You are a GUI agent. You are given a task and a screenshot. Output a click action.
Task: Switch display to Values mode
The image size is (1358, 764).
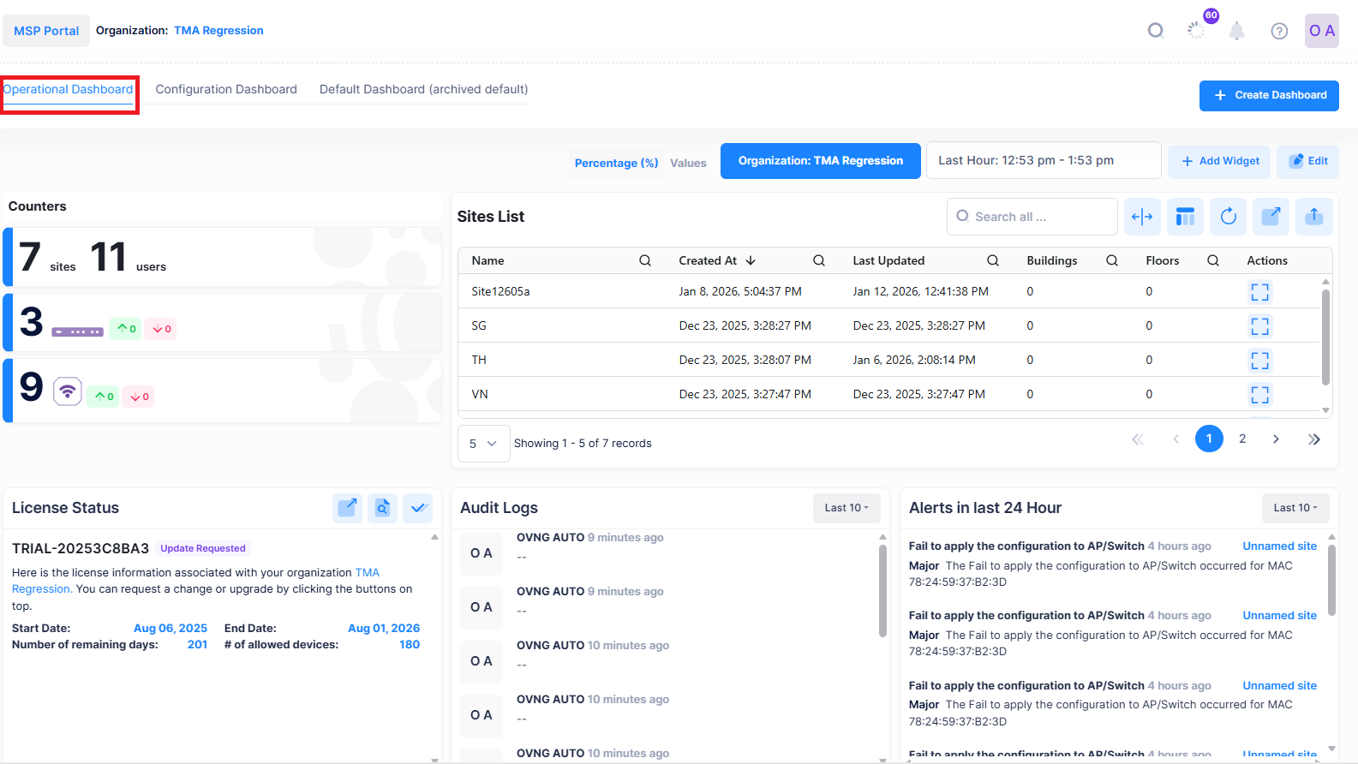[688, 163]
